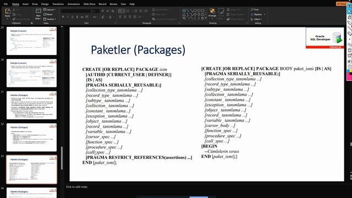This screenshot has width=352, height=198.
Task: Open the Layout dropdown
Action: (50, 10)
